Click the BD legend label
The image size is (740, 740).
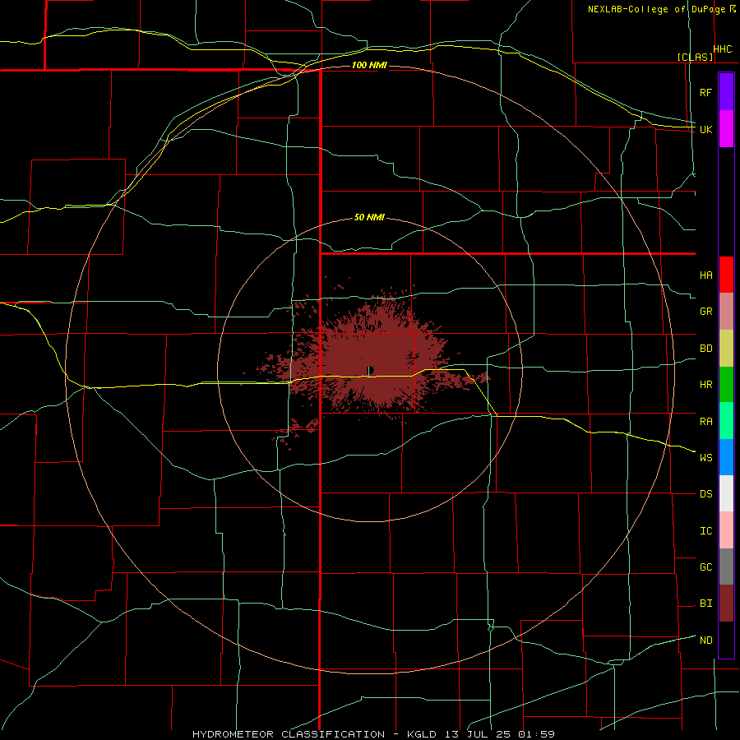click(x=705, y=349)
